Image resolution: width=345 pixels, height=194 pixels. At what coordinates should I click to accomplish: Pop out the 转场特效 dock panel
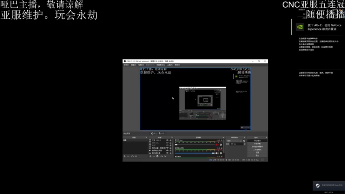click(245, 138)
